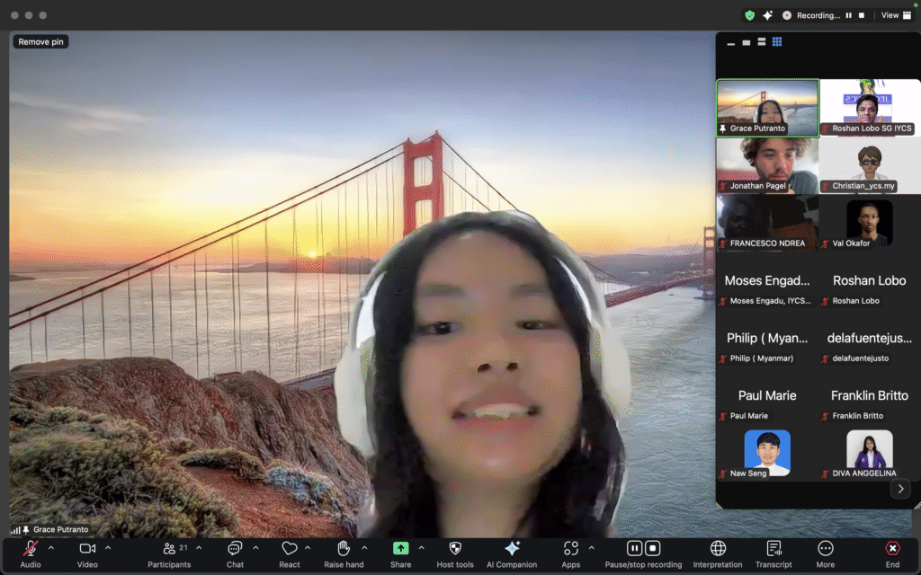Select Paul Marie participant tile
Image resolution: width=921 pixels, height=575 pixels.
tap(768, 395)
